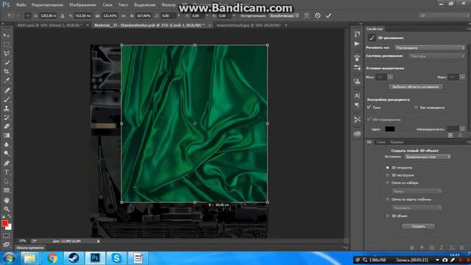
Task: Open the Слои menu in menu bar
Action: click(107, 5)
